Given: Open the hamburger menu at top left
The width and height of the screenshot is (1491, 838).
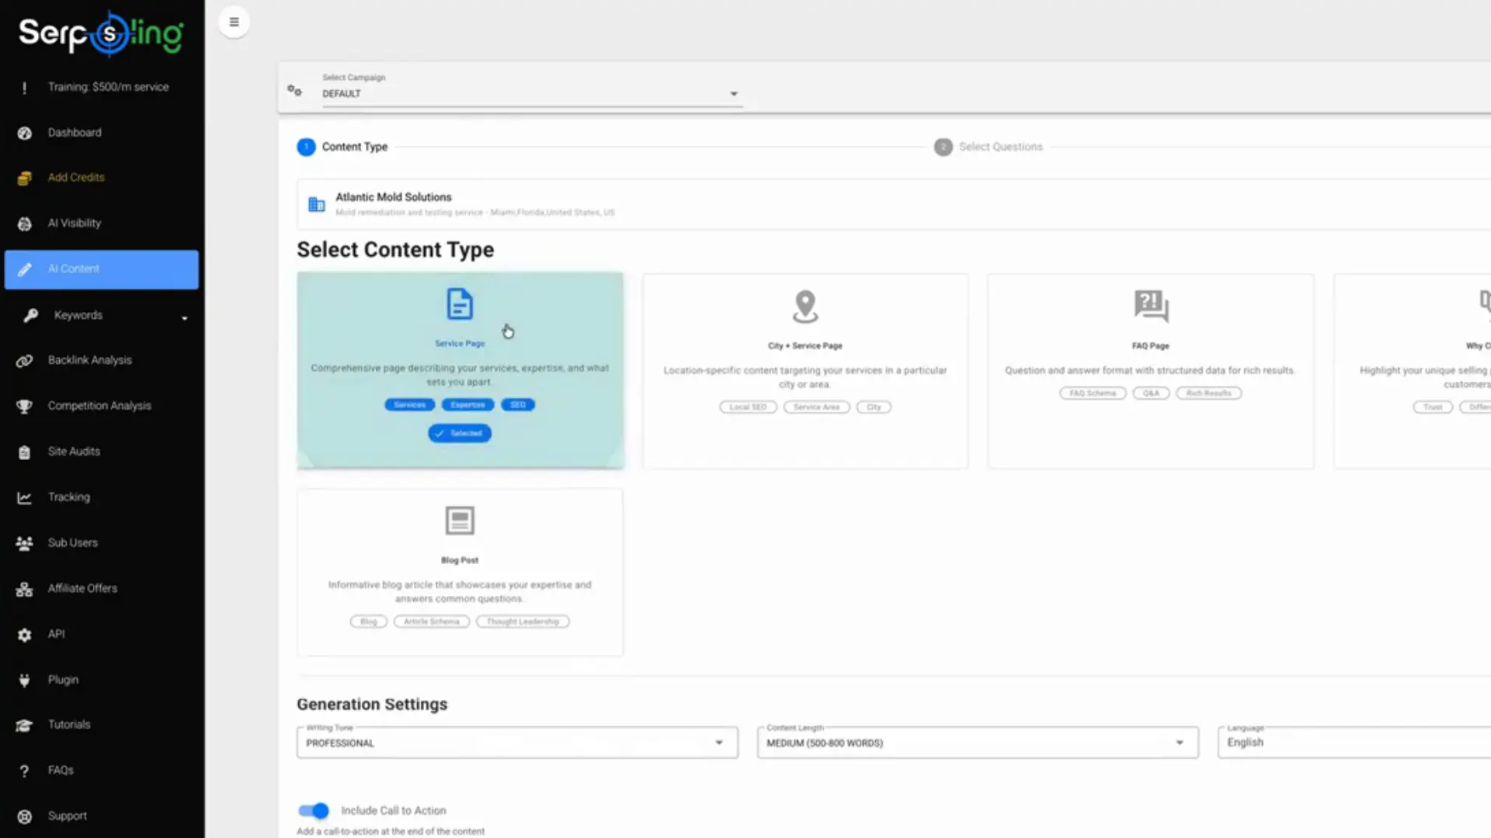Looking at the screenshot, I should tap(234, 22).
